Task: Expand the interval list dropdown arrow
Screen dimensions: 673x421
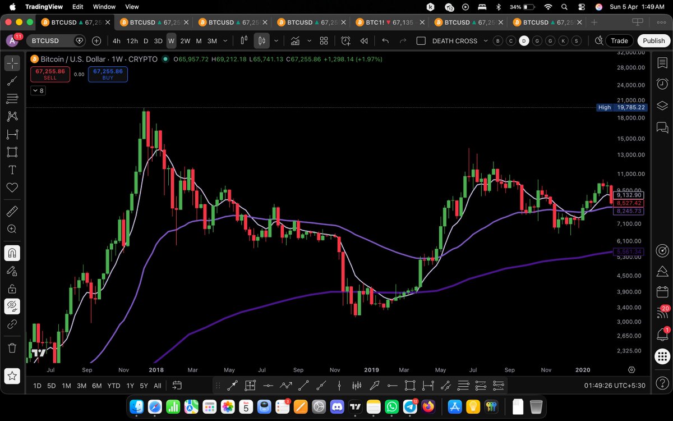Action: click(x=225, y=41)
